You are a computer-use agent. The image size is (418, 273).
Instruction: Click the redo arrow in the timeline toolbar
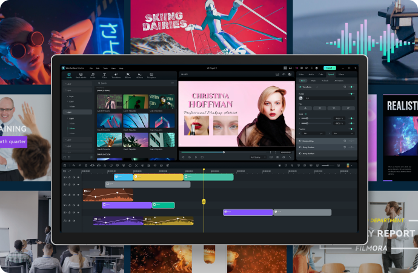tap(80, 166)
